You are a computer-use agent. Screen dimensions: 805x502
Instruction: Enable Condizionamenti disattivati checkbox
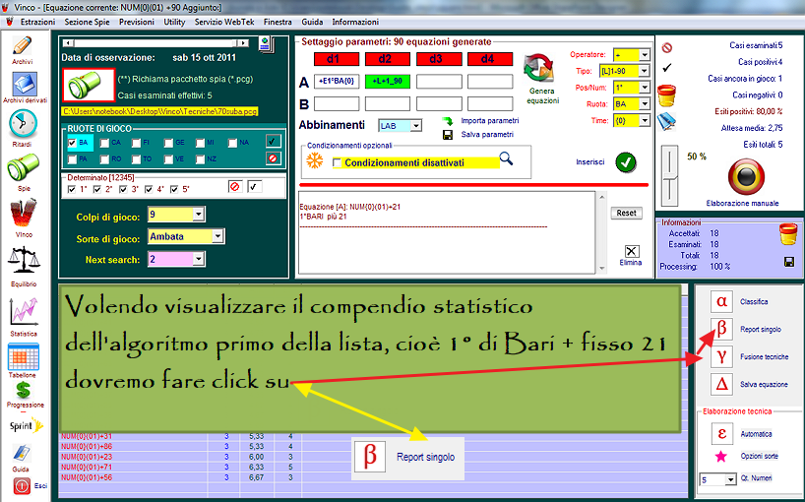coord(338,162)
